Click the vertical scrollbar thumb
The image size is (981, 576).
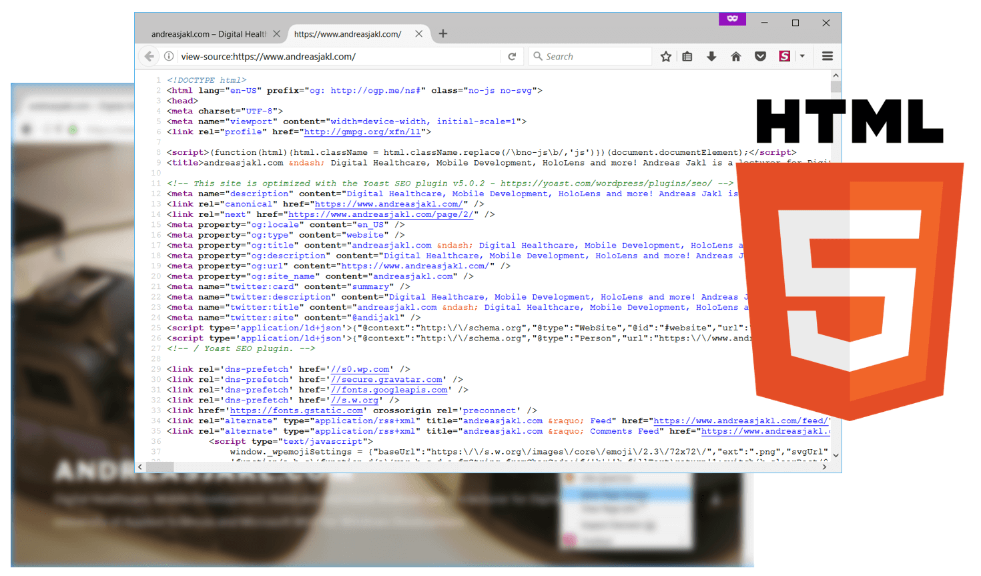[836, 87]
